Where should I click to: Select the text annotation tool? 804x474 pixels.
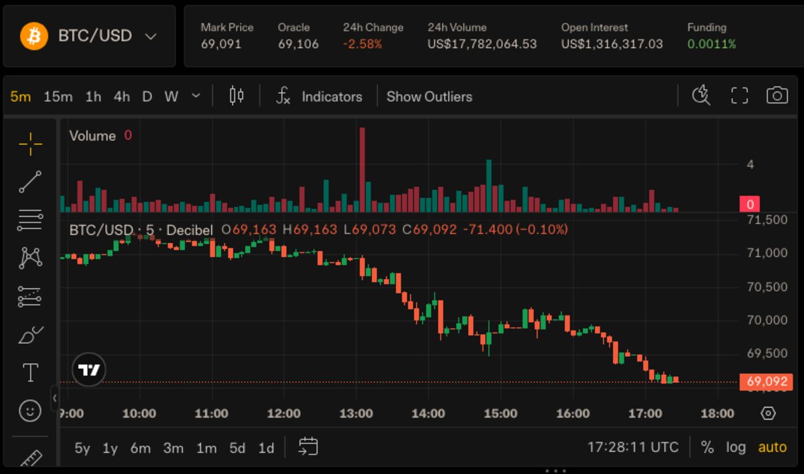[x=31, y=373]
